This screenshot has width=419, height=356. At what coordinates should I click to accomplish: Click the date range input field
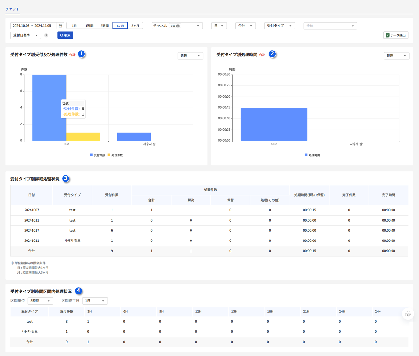(x=33, y=26)
